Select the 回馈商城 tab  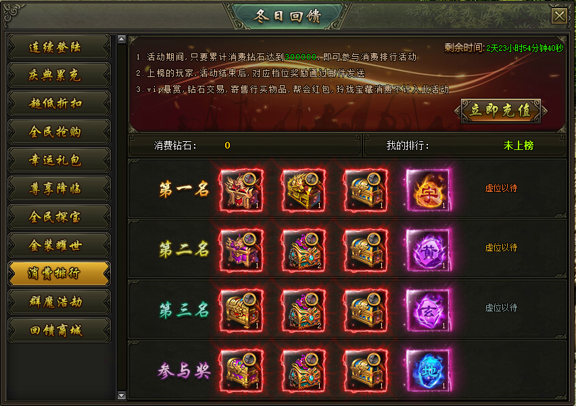59,330
